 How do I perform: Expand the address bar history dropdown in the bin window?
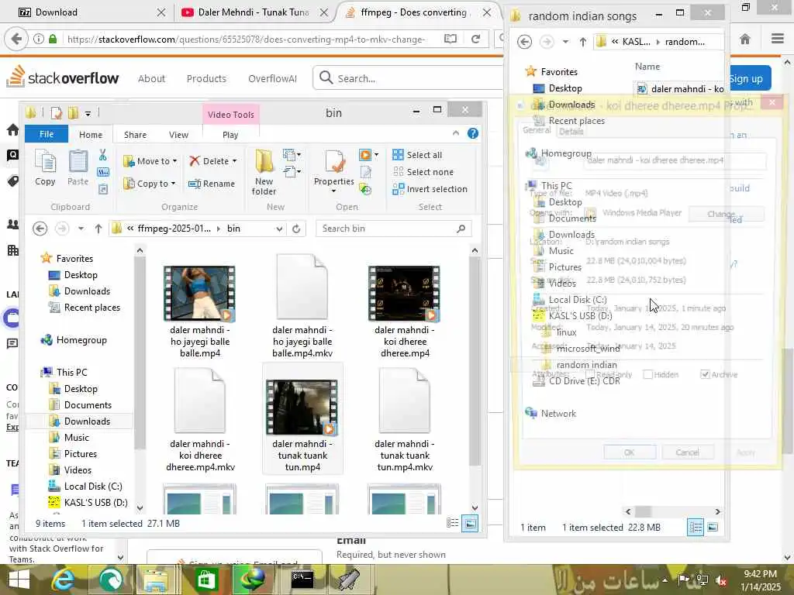(x=279, y=229)
